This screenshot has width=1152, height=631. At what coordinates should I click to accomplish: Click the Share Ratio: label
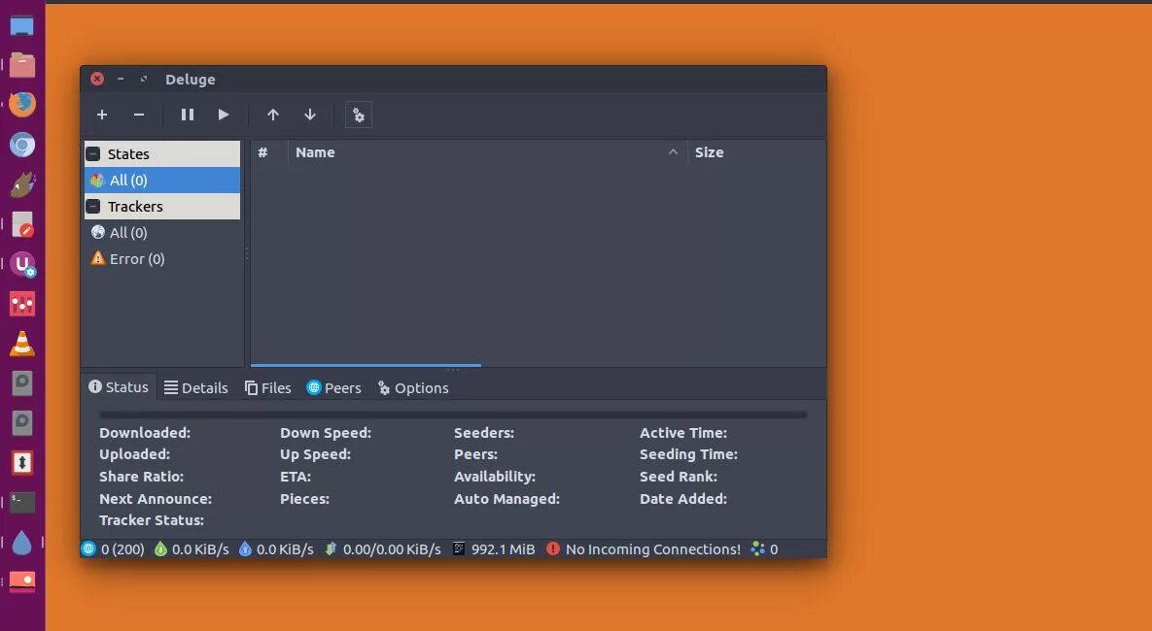click(x=141, y=477)
